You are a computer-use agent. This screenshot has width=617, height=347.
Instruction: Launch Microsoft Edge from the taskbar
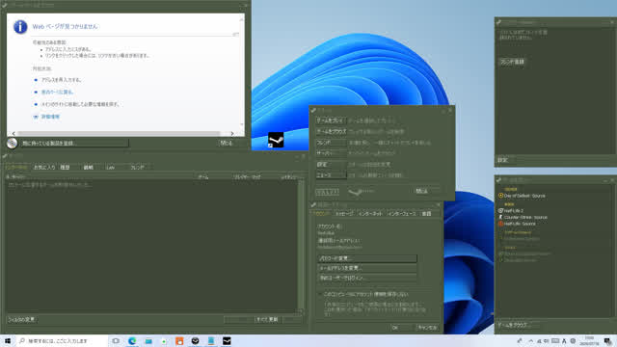pos(132,340)
